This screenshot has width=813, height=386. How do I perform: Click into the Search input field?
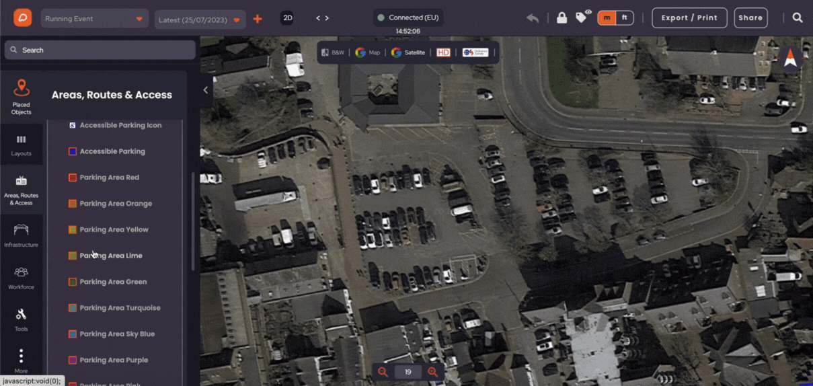pos(100,50)
